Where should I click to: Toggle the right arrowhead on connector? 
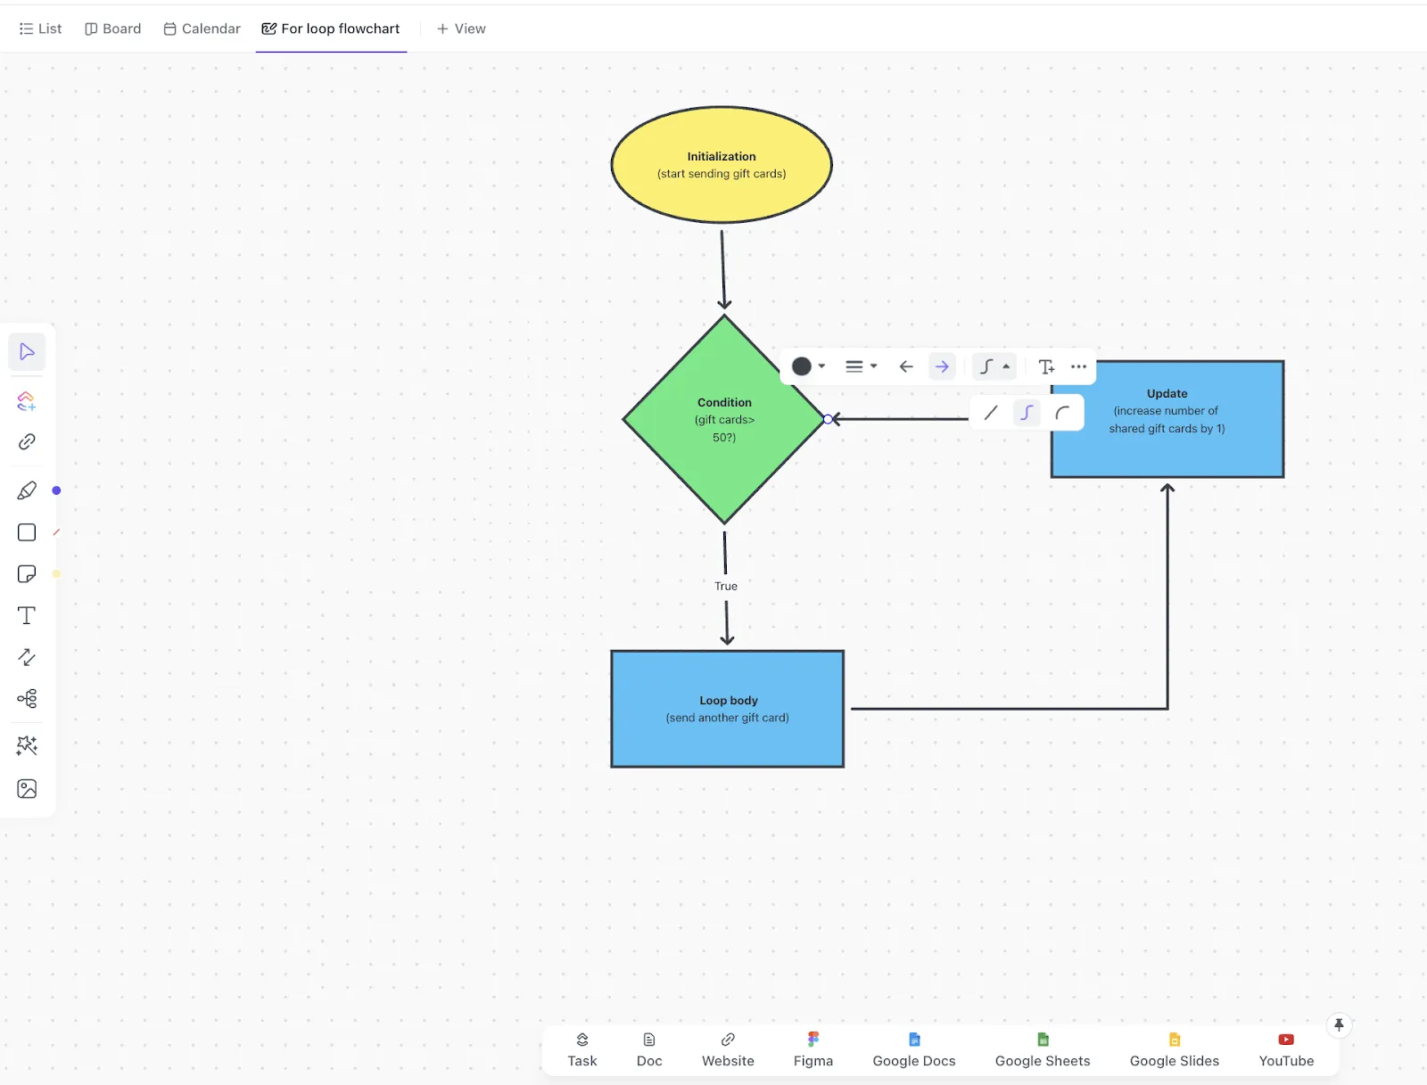[x=942, y=366]
